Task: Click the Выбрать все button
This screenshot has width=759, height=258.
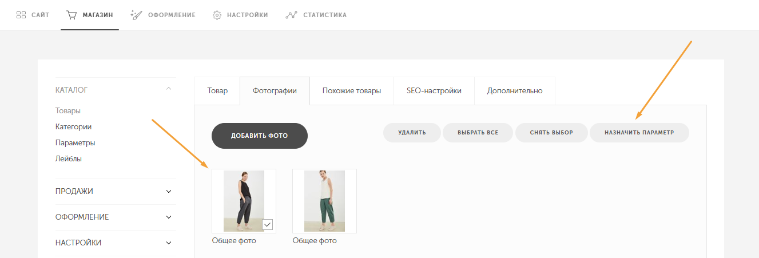Action: (478, 132)
